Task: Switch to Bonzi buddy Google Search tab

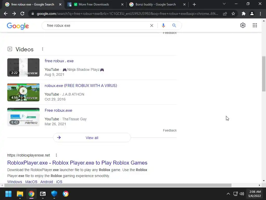Action: click(x=156, y=4)
